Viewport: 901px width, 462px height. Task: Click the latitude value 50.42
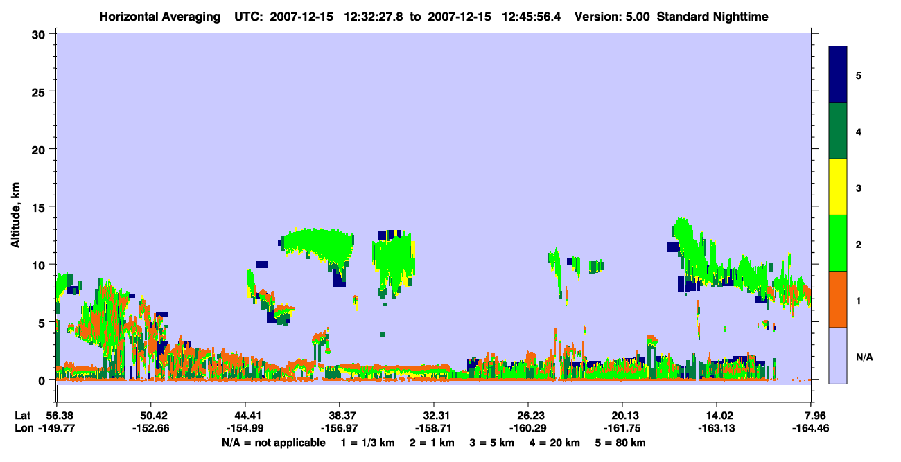coord(151,416)
